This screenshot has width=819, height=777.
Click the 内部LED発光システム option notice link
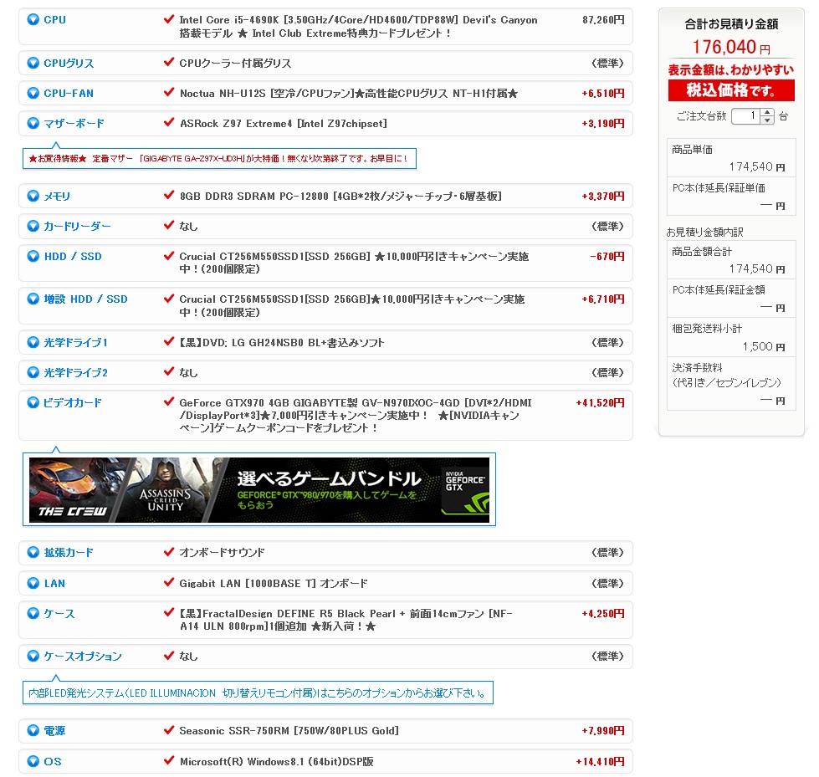click(258, 693)
